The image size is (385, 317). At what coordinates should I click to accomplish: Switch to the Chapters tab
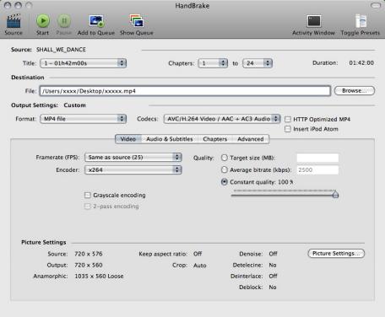(215, 139)
